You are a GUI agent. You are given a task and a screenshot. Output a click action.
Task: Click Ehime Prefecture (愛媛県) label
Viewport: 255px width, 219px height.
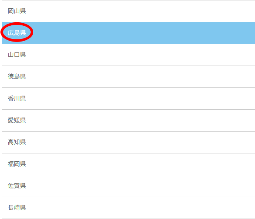tap(17, 120)
